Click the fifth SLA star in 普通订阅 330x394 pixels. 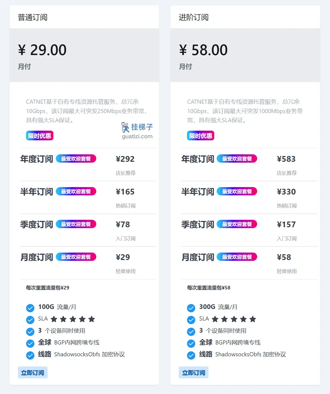pyautogui.click(x=92, y=319)
